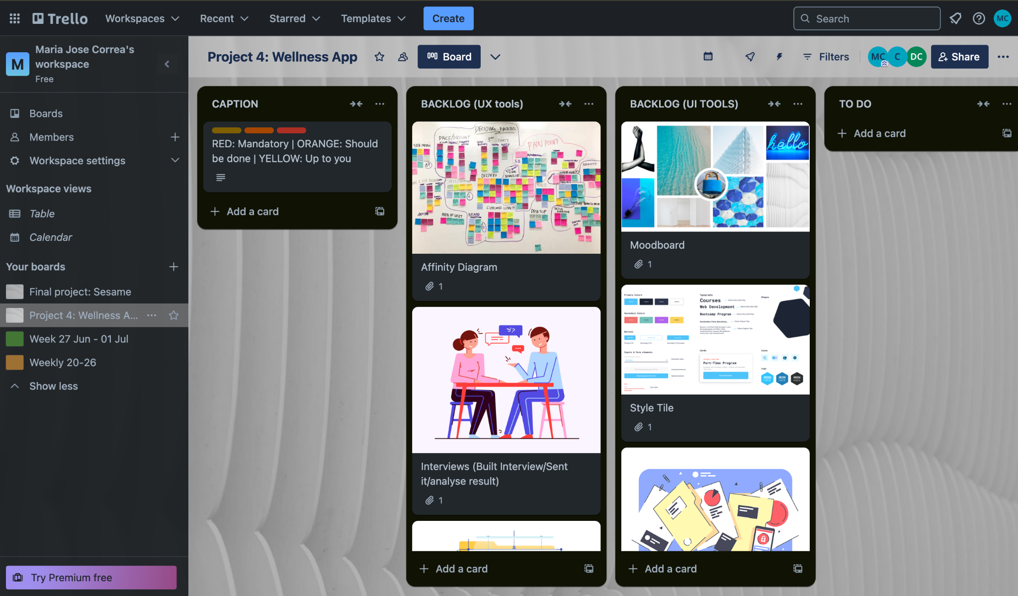The width and height of the screenshot is (1018, 596).
Task: Click the board share icon
Action: [x=960, y=56]
